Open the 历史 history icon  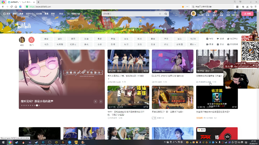click(228, 14)
